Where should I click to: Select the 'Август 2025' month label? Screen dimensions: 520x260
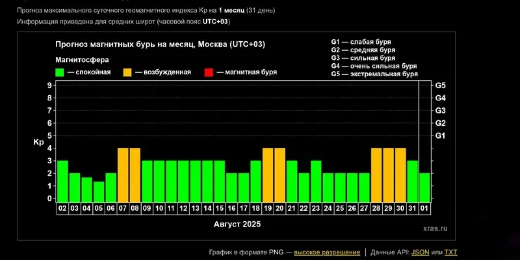tap(237, 224)
